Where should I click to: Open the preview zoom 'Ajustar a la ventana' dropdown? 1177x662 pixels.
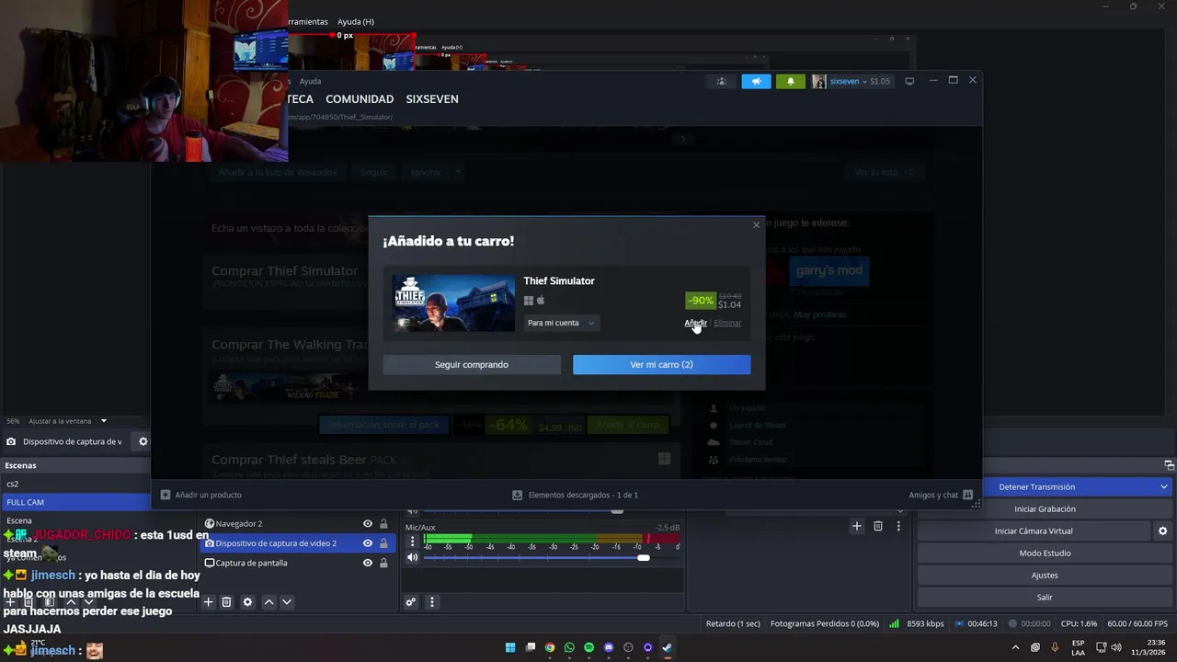point(66,421)
